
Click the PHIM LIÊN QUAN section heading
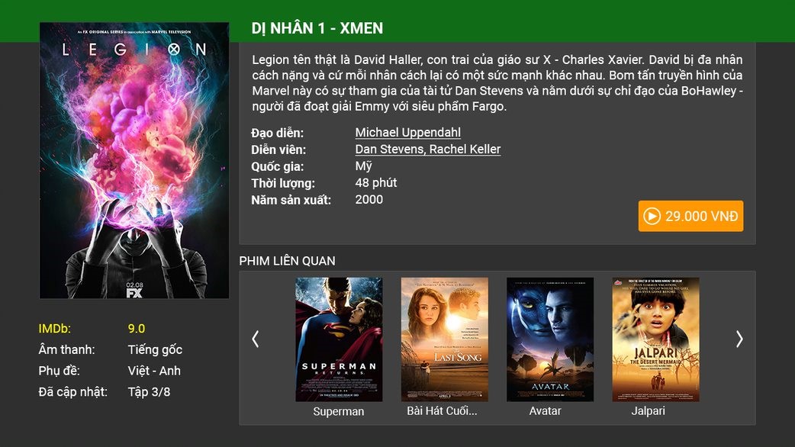pos(287,261)
